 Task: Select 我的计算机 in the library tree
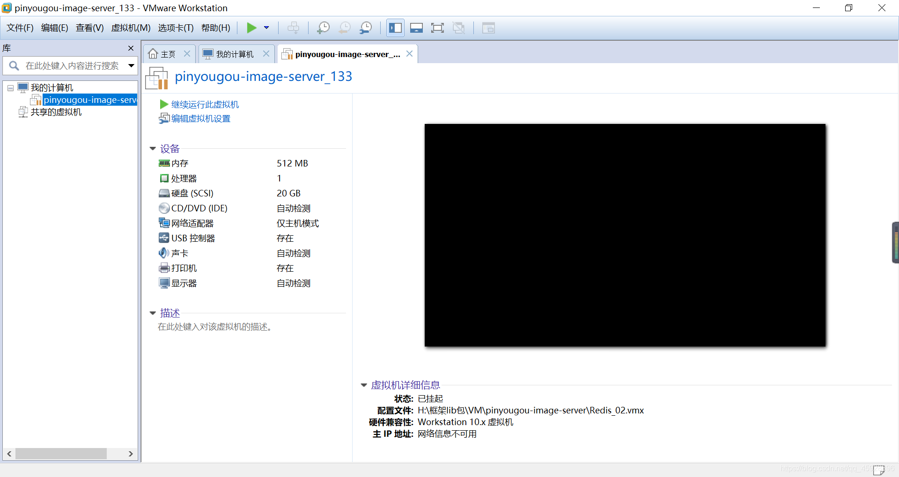52,87
